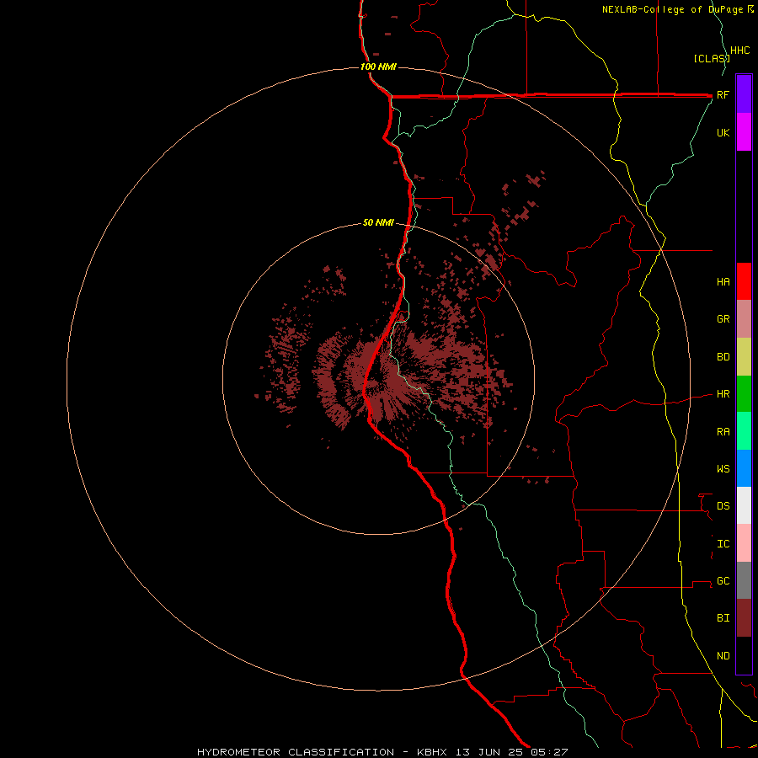Click the white DS legend swatch
The width and height of the screenshot is (758, 758).
[x=744, y=505]
